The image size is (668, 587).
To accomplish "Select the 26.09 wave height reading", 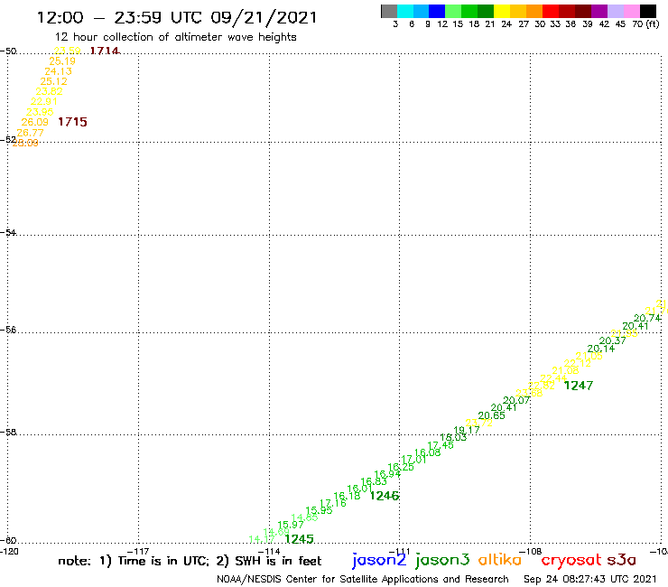I will (35, 122).
